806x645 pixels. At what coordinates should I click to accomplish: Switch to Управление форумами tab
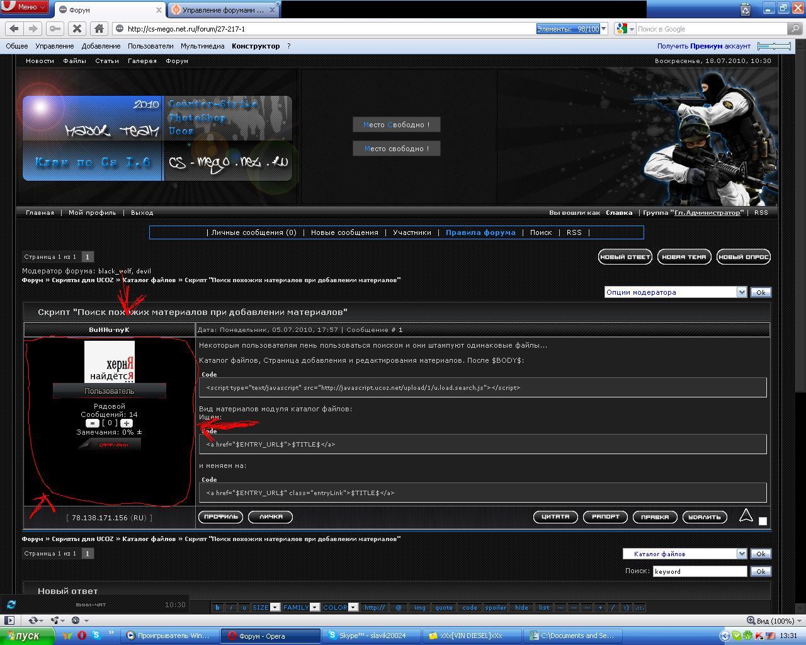pos(224,10)
